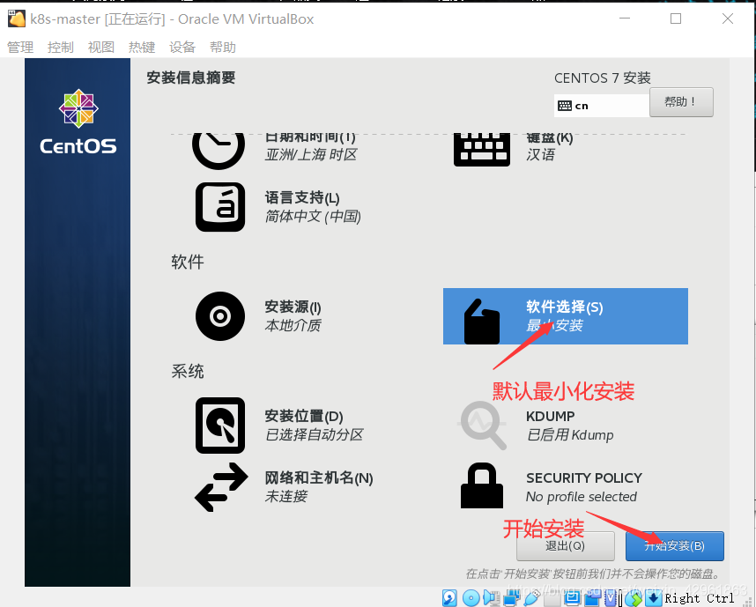This screenshot has width=756, height=607.
Task: Minimize the VirtualBox window
Action: 625,19
